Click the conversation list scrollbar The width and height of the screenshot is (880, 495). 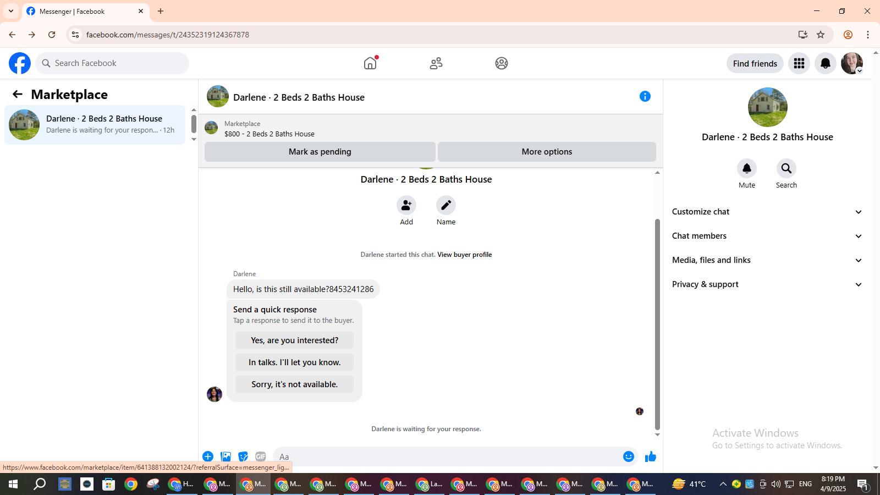194,124
